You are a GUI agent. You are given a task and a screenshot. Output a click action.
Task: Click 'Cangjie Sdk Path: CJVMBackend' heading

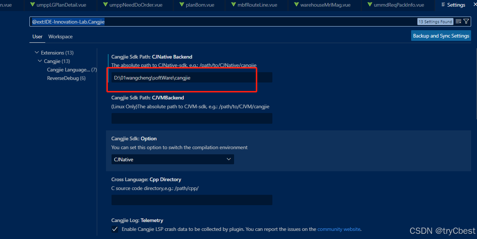click(x=148, y=98)
